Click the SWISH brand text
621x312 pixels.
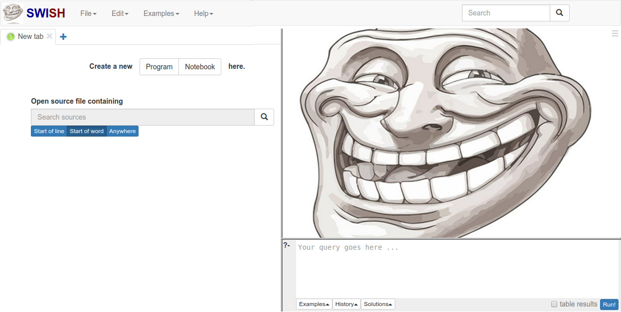(46, 13)
